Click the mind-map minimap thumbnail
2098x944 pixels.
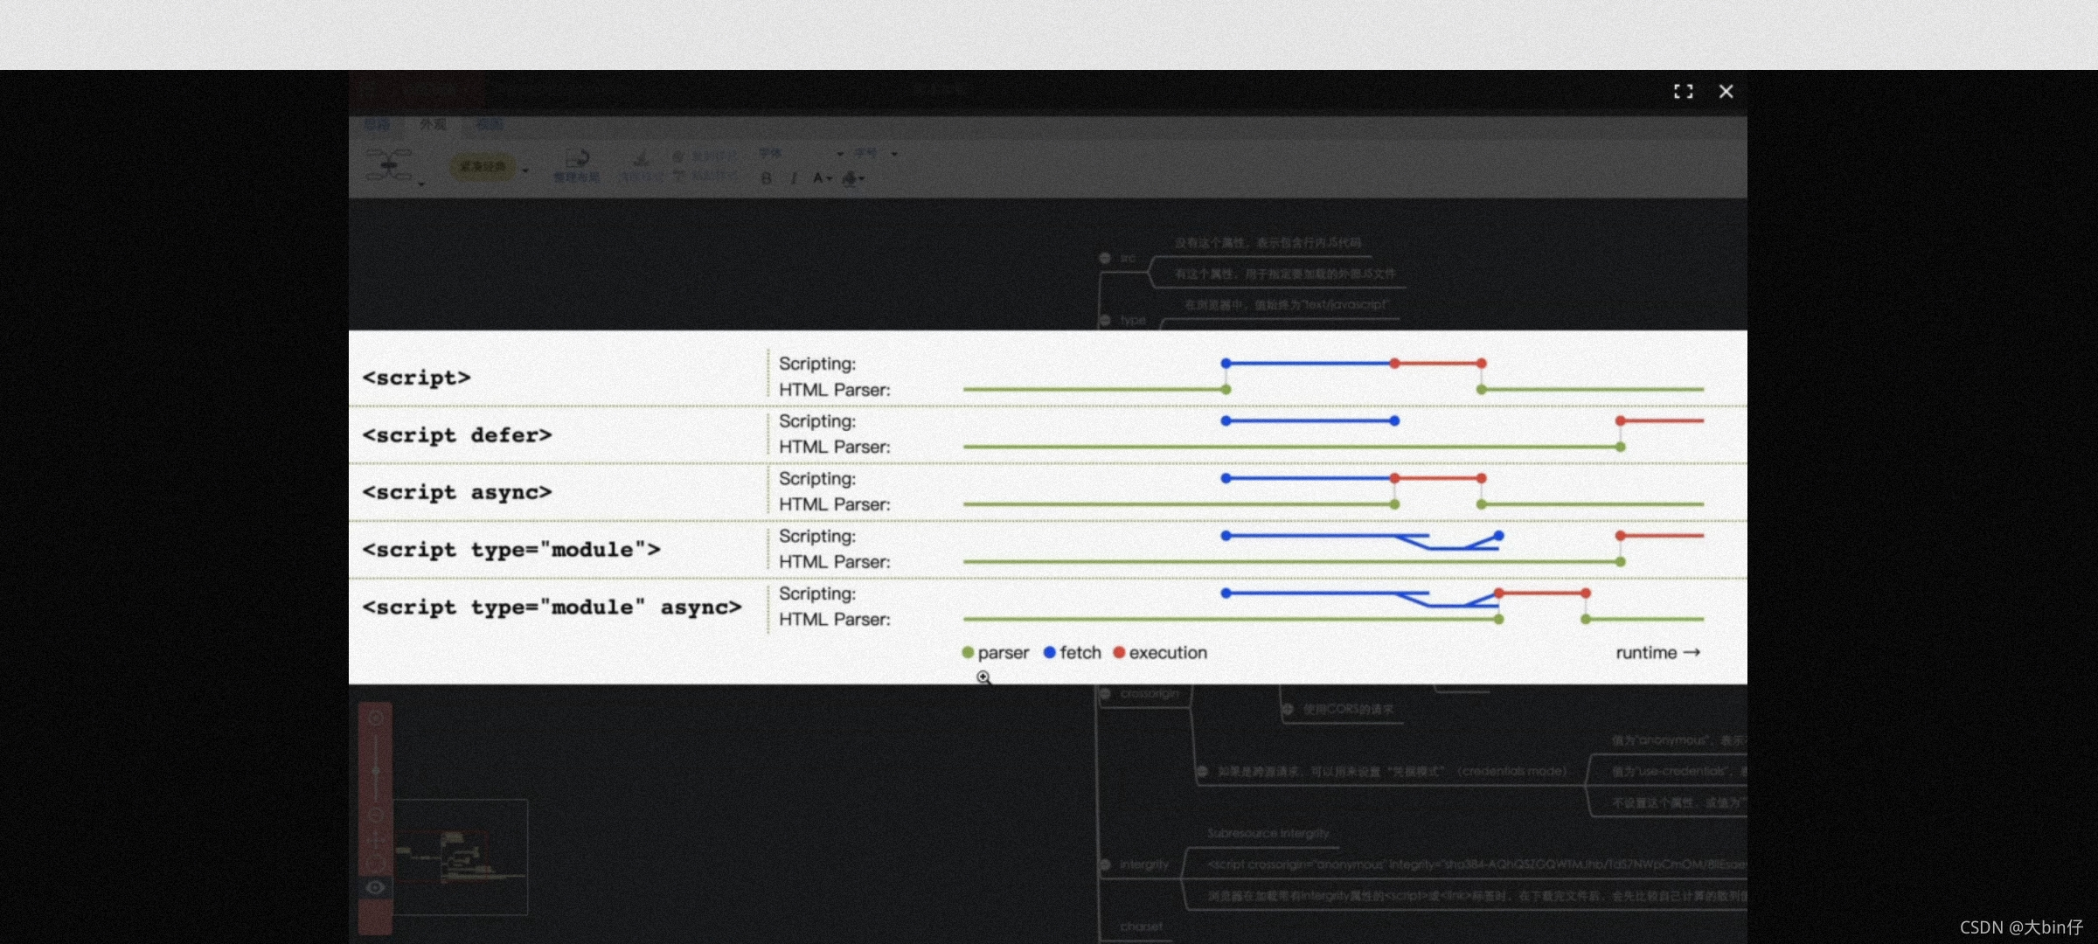click(x=461, y=857)
